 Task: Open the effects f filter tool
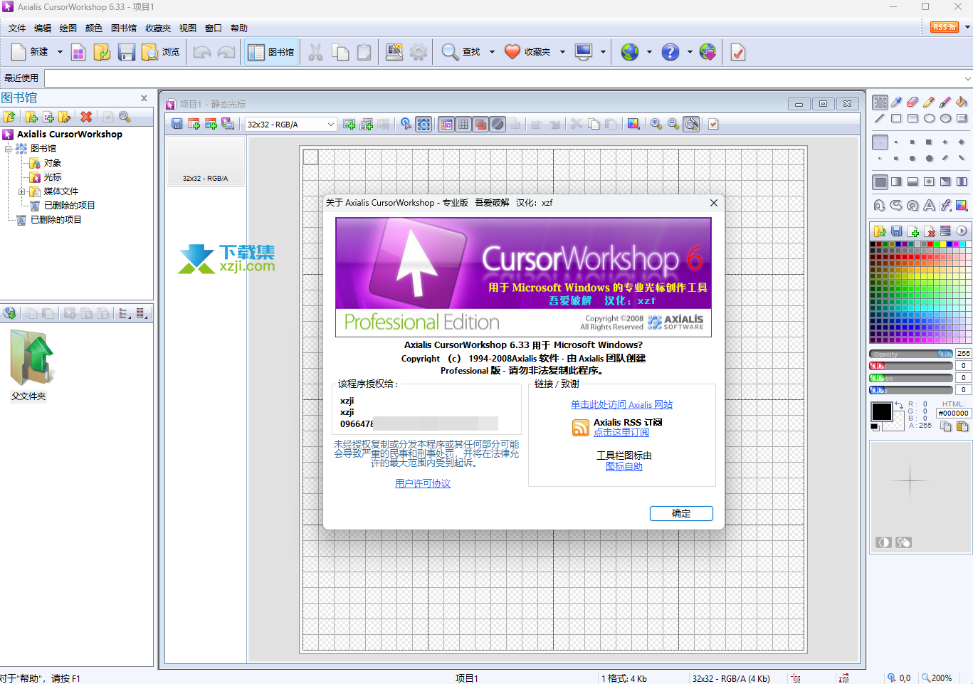point(945,206)
